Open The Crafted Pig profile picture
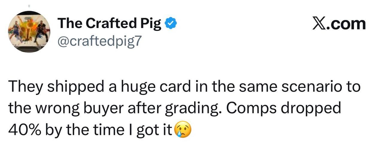Image resolution: width=383 pixels, height=153 pixels. pos(29,32)
